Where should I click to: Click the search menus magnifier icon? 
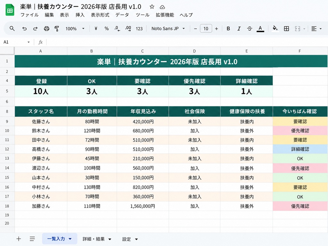tap(12, 29)
